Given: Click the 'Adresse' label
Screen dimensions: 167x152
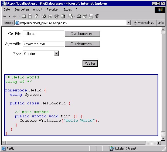Looking at the screenshot, I should point(8,23).
